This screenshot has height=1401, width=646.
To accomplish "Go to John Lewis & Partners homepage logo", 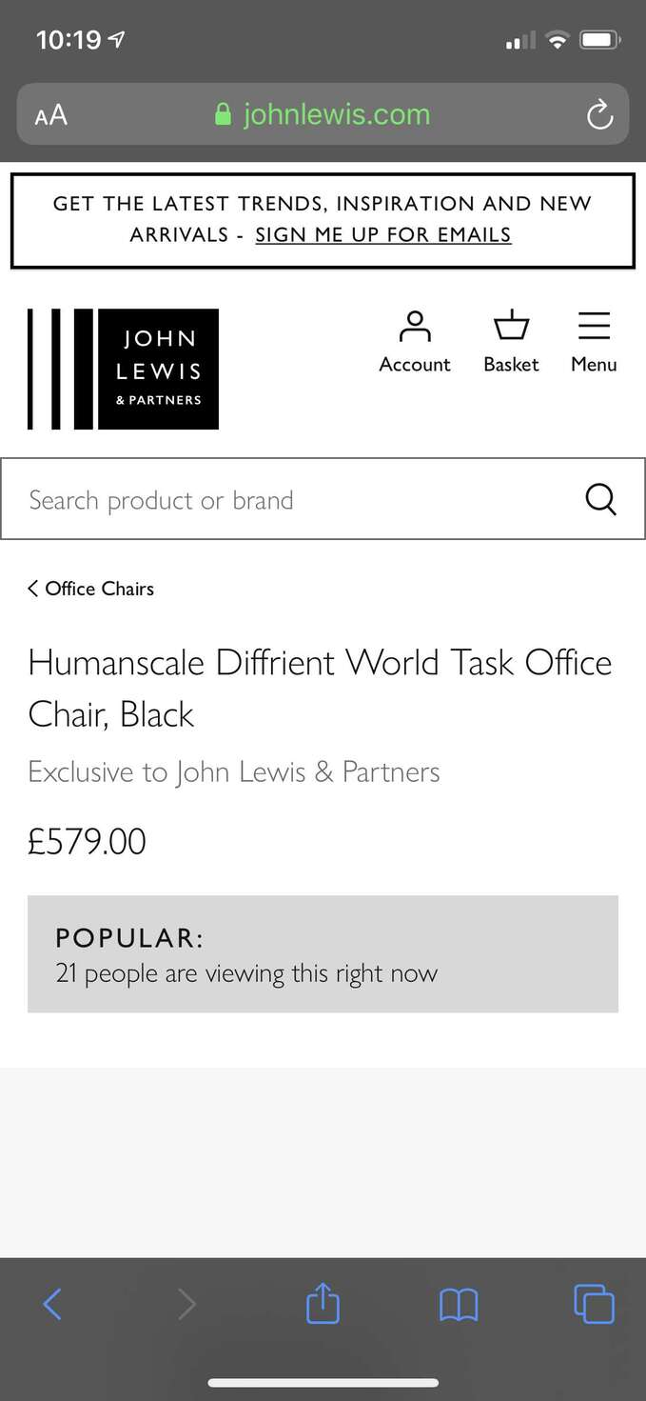I will pos(124,369).
